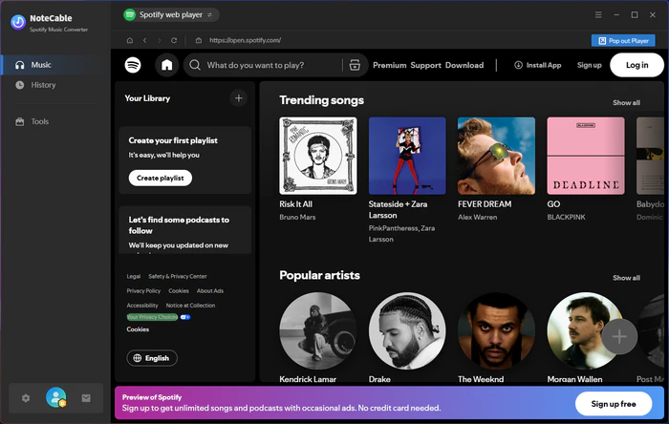Click Install App
The height and width of the screenshot is (424, 669).
click(537, 65)
